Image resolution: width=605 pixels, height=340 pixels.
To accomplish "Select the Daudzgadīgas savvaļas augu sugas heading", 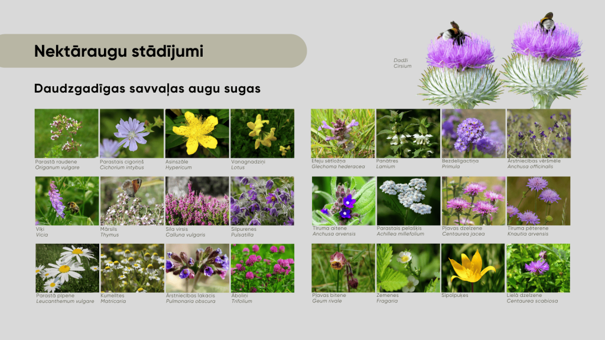I will (x=148, y=89).
